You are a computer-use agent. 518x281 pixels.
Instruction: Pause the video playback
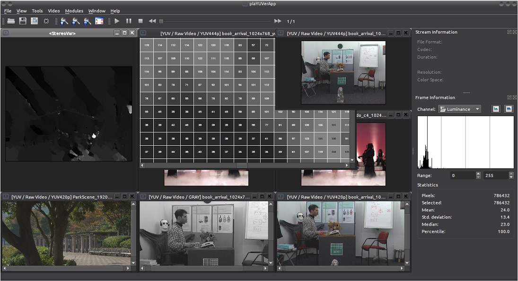129,21
